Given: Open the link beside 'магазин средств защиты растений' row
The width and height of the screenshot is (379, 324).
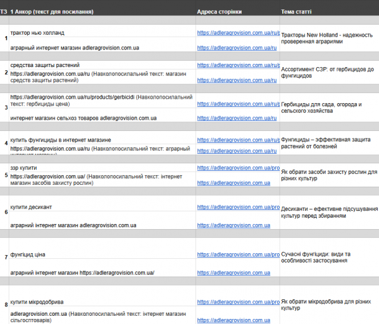Looking at the screenshot, I should point(237,80).
